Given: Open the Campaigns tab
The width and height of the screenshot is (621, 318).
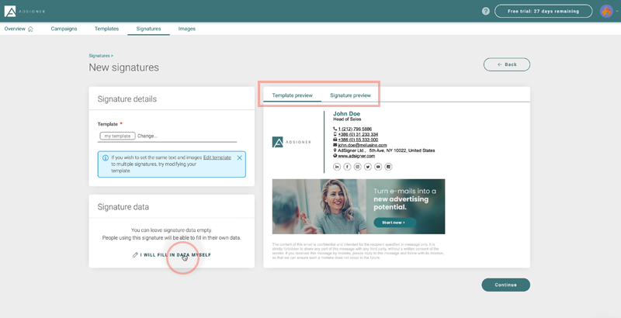Looking at the screenshot, I should point(64,29).
